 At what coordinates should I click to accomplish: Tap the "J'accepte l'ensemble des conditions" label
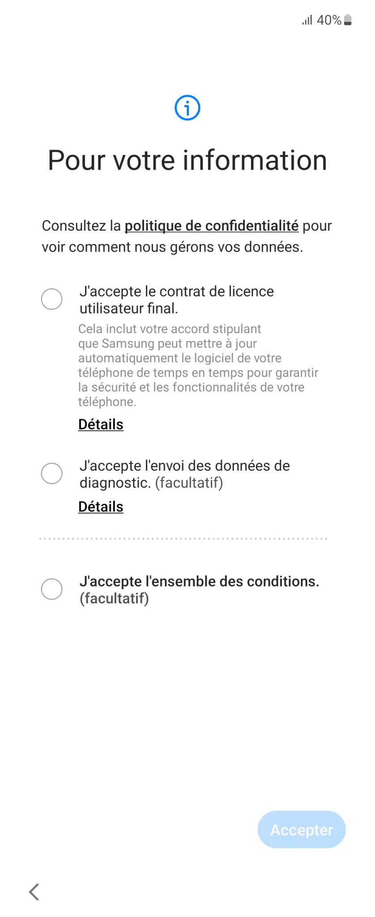[199, 581]
